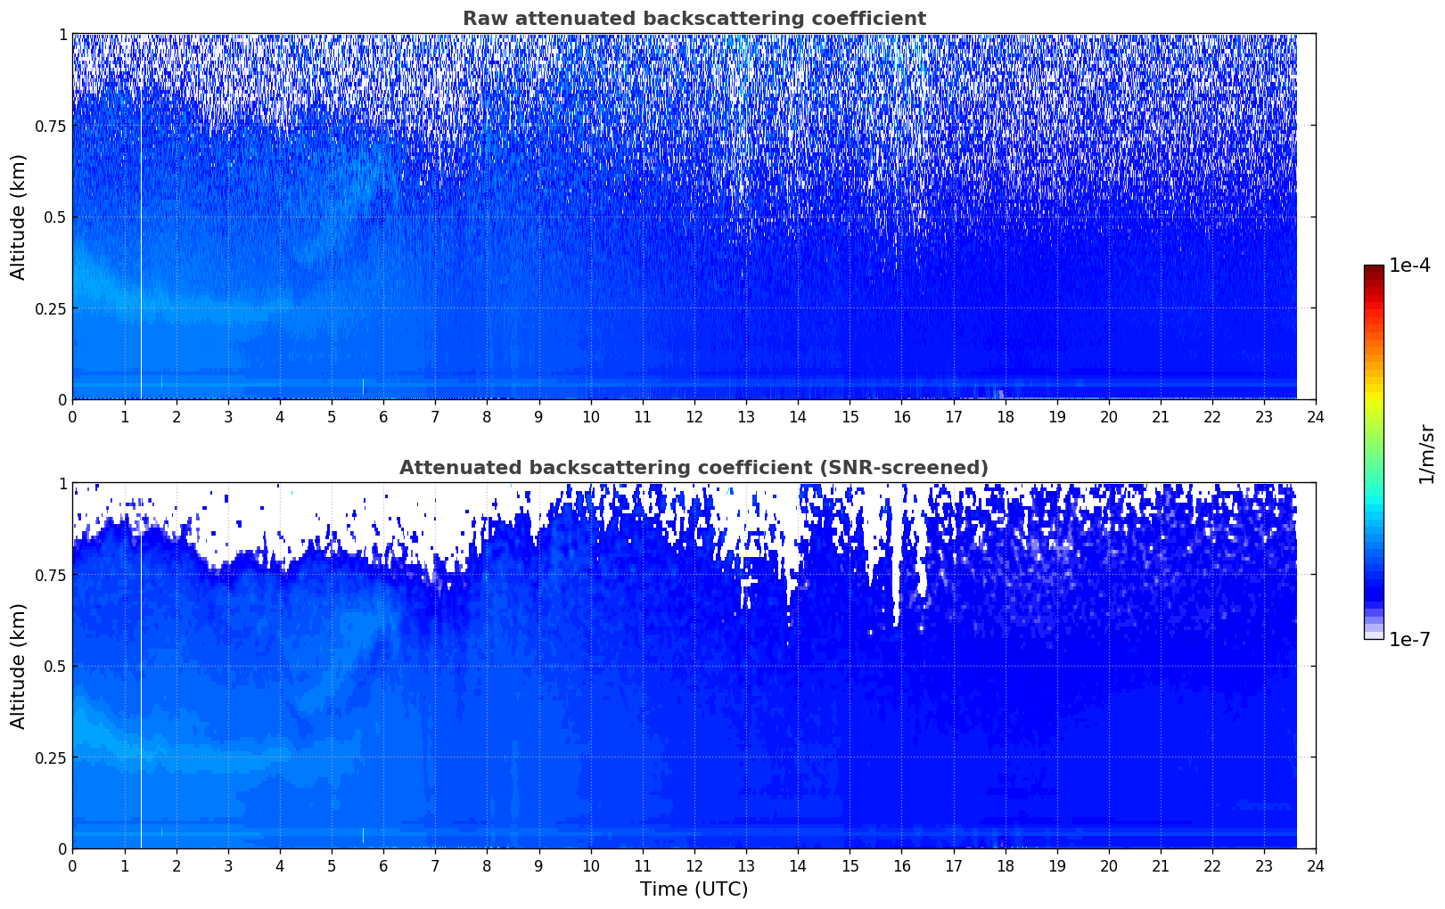
Task: Select the bottom plot's "Altitude (km)" axis label
Action: coord(19,666)
